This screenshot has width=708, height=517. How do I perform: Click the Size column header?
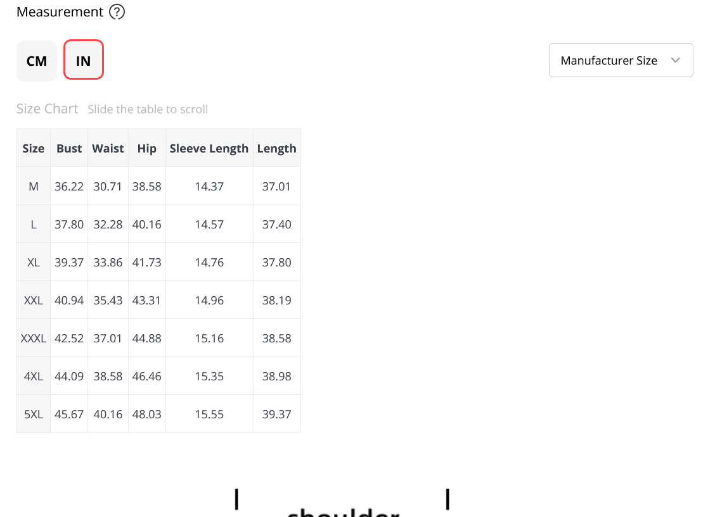click(x=34, y=148)
